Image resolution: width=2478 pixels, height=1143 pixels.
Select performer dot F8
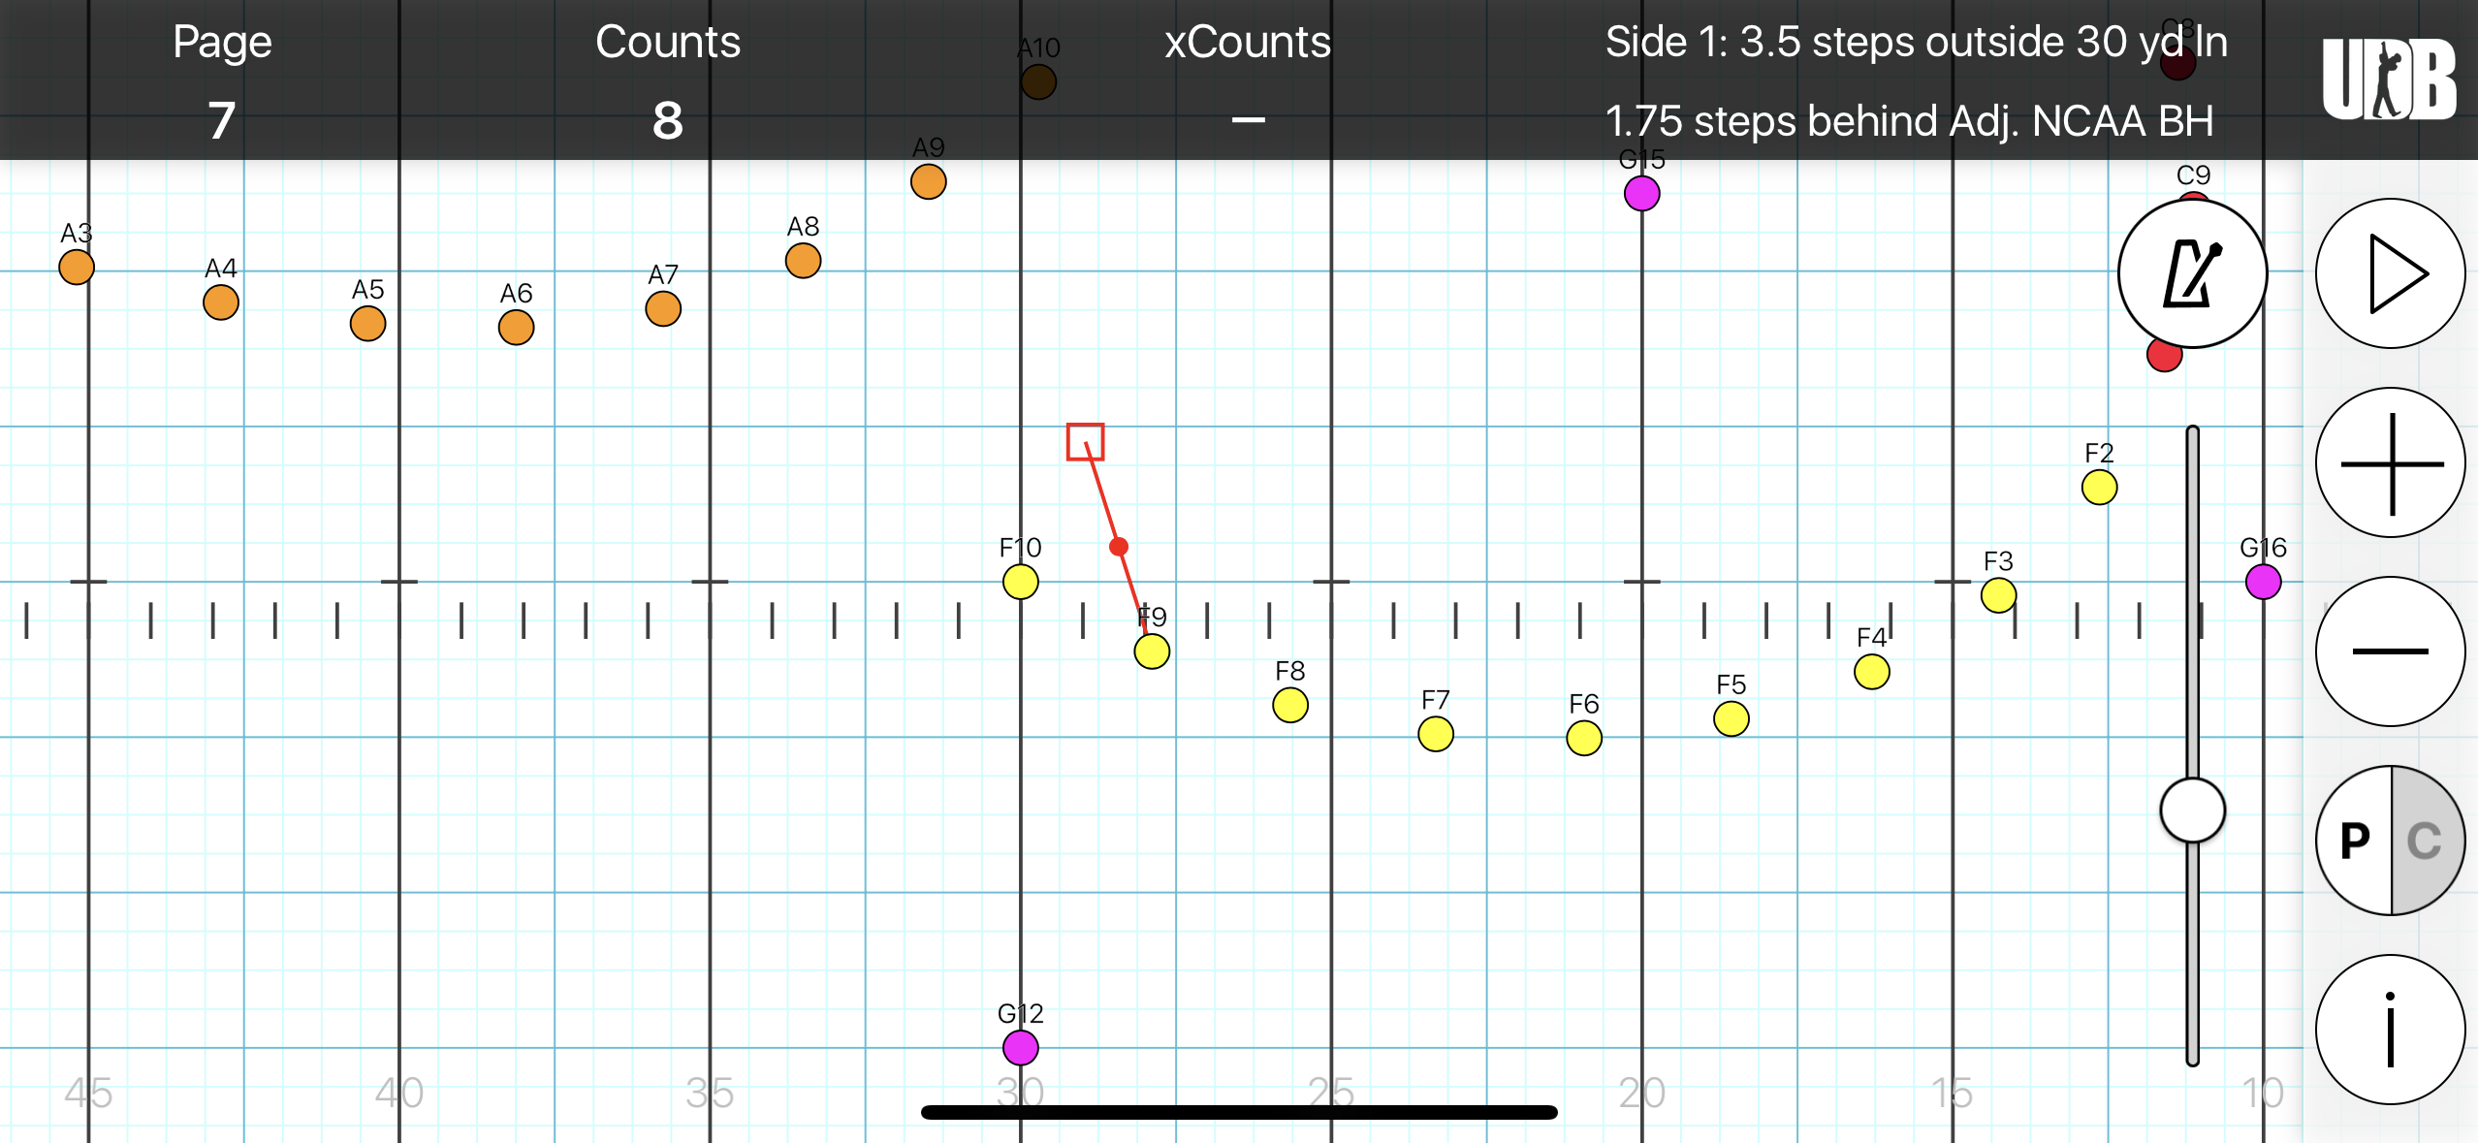(1290, 705)
